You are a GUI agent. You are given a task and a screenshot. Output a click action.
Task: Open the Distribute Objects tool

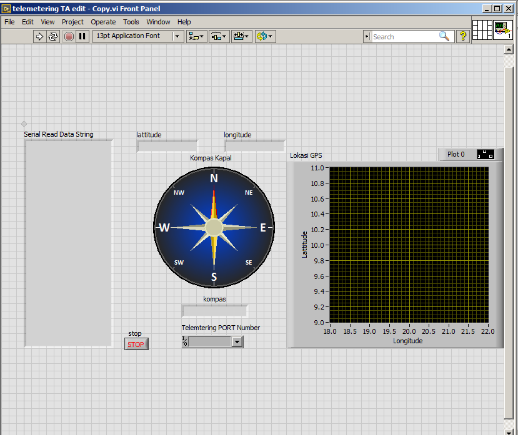(x=218, y=36)
